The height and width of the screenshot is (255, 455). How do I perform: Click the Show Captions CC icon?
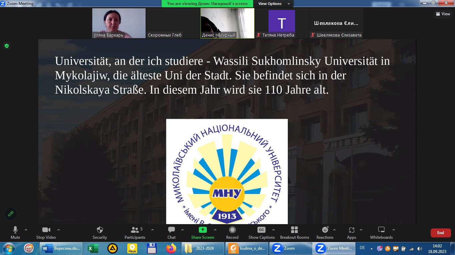(x=261, y=230)
